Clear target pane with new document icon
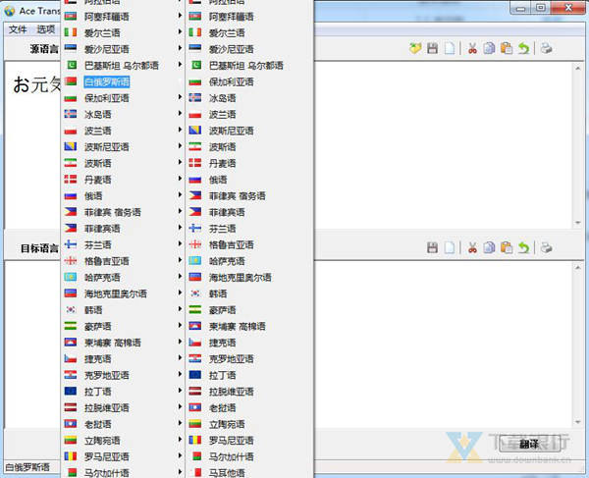589x478 pixels. [x=450, y=247]
